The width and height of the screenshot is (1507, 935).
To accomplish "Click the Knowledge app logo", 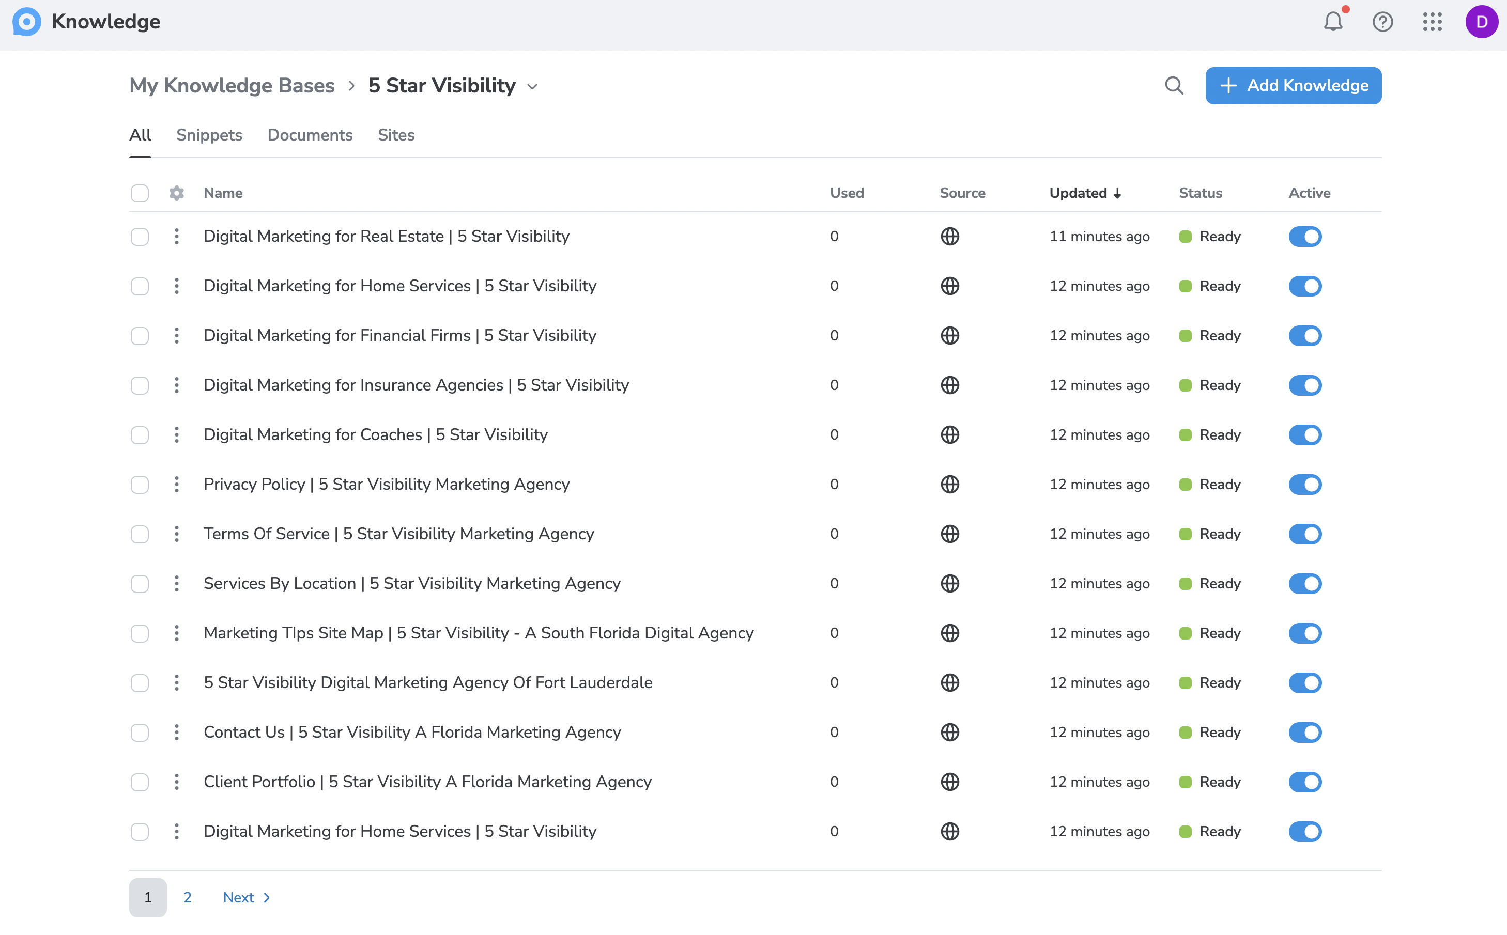I will point(26,22).
